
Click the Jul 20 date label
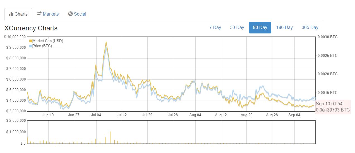(x=147, y=115)
